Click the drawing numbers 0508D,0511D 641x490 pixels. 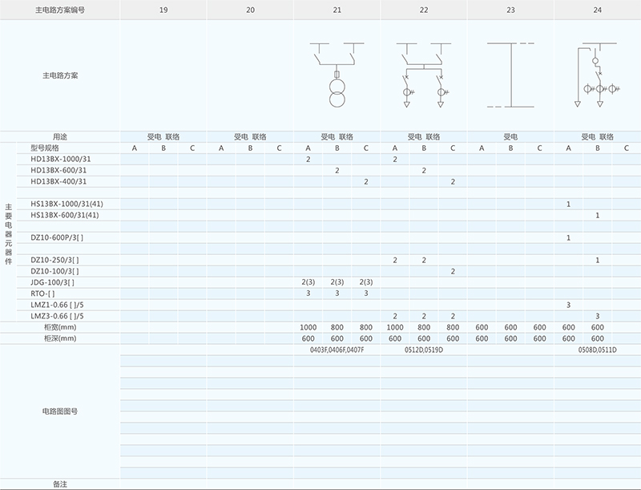pyautogui.click(x=596, y=350)
